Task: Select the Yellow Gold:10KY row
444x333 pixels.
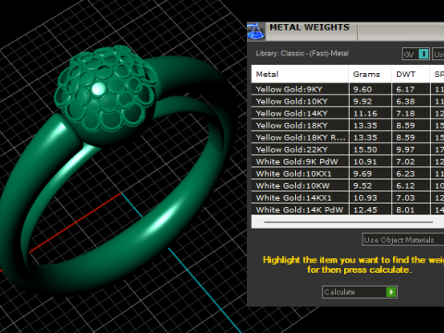Action: (348, 101)
